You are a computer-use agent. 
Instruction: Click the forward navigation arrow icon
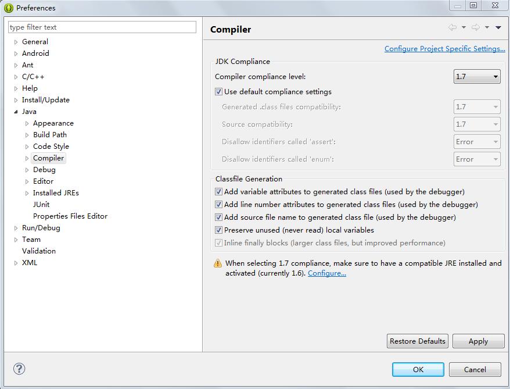[x=476, y=27]
